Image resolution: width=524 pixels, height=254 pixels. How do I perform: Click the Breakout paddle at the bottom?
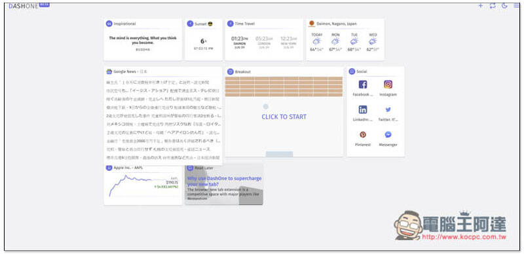coord(280,154)
